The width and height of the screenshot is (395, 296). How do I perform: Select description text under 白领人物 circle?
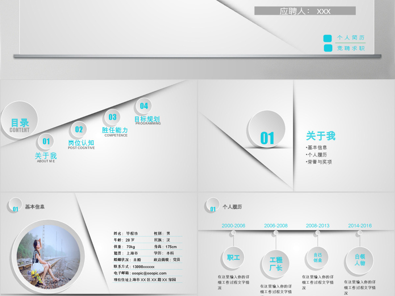pyautogui.click(x=360, y=287)
